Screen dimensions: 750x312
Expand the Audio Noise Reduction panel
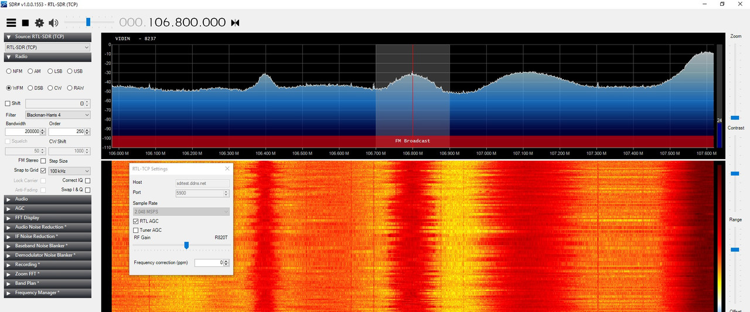click(x=47, y=227)
